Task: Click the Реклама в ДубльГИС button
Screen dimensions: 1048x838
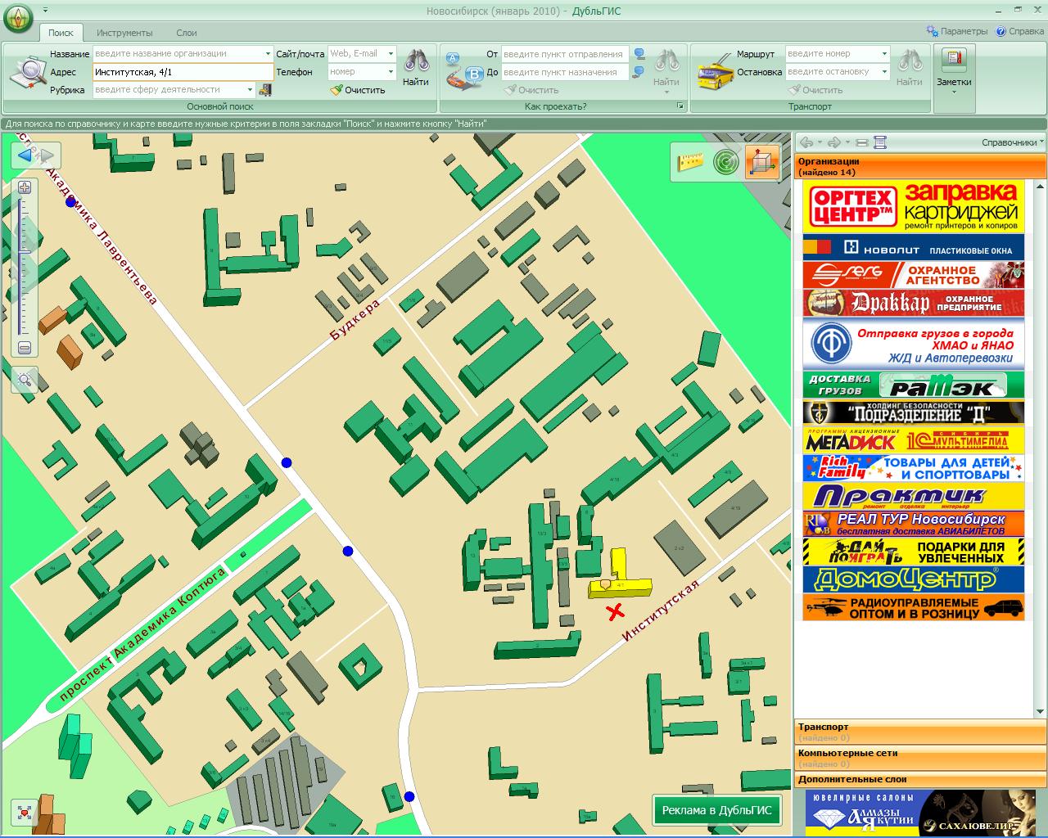Action: 716,810
